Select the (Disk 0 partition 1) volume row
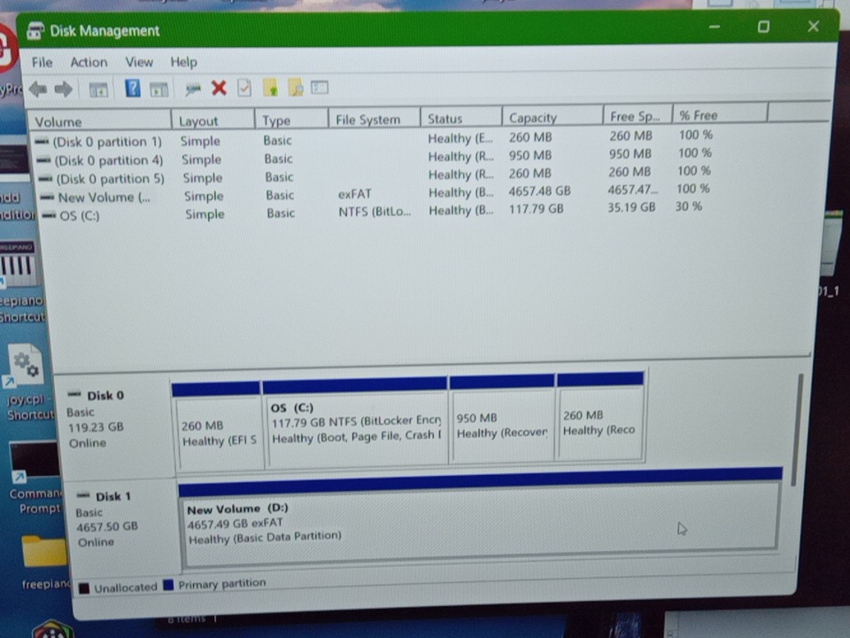This screenshot has height=638, width=850. point(374,139)
